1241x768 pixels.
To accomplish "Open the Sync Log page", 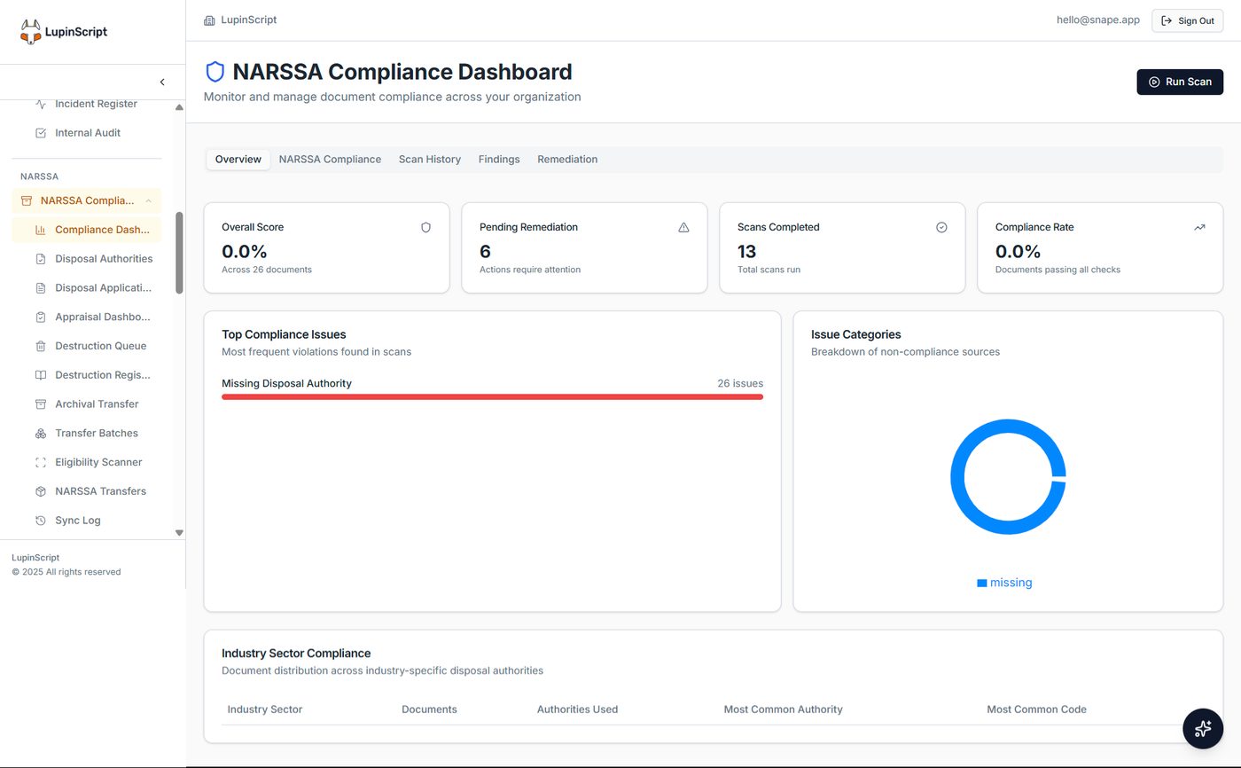I will click(86, 521).
